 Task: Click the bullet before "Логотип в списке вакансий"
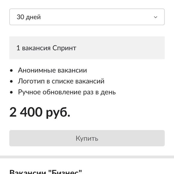click(x=11, y=81)
